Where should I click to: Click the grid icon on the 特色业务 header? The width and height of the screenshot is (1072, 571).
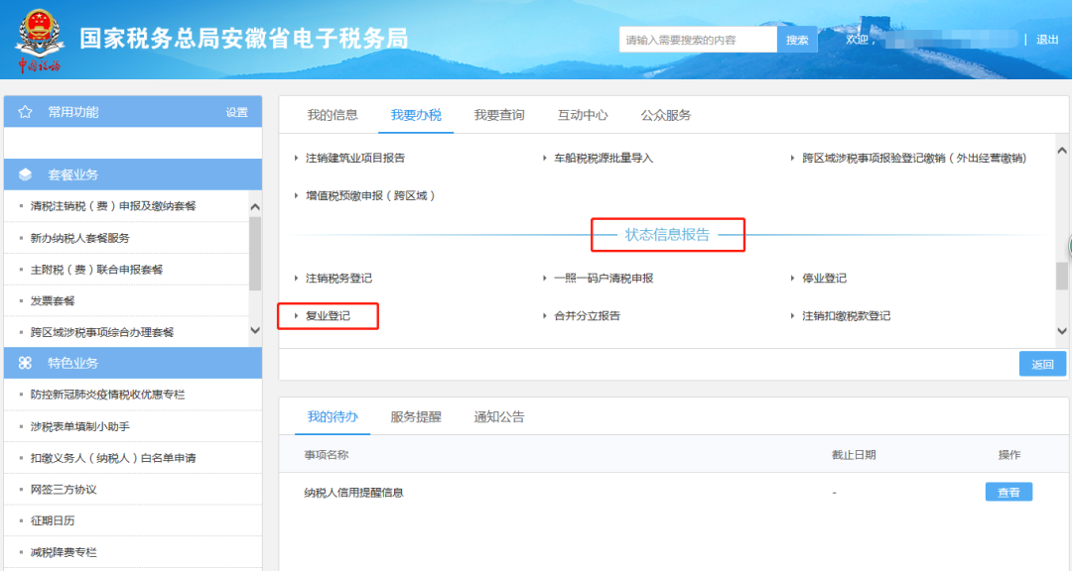(25, 363)
